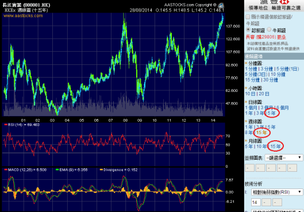
Task: Click the 進階選項 section header
Action: click(274, 56)
